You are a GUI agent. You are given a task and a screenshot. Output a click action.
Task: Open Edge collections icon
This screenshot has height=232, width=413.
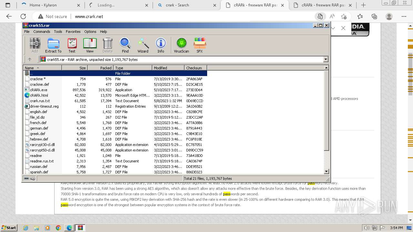[x=374, y=16]
